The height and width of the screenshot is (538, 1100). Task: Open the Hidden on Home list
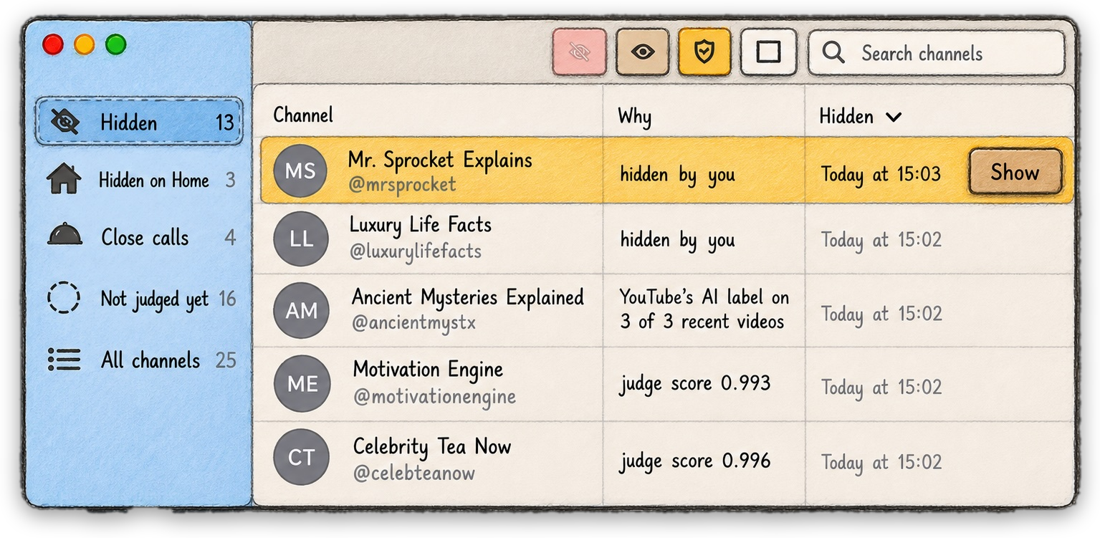[x=140, y=180]
